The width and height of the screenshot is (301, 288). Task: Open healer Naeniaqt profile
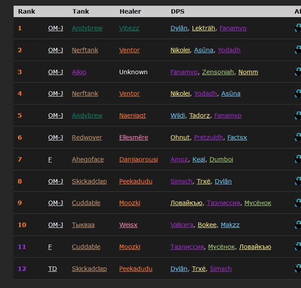[132, 115]
